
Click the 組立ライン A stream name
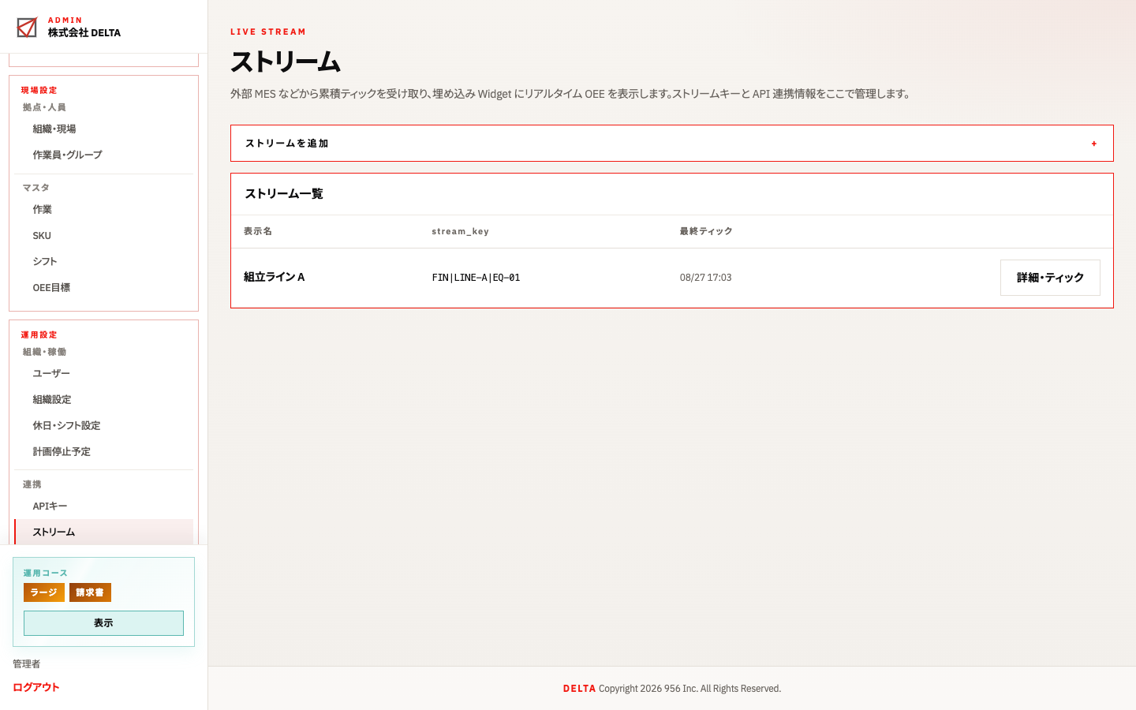click(x=275, y=277)
